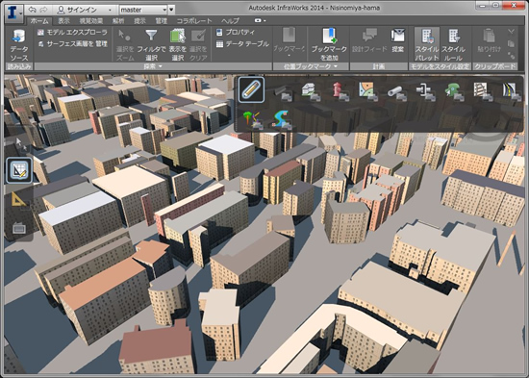Select the pipe connector tool

(425, 91)
